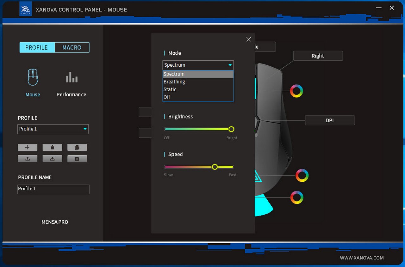Choose Spectrum from the mode list

coord(198,74)
